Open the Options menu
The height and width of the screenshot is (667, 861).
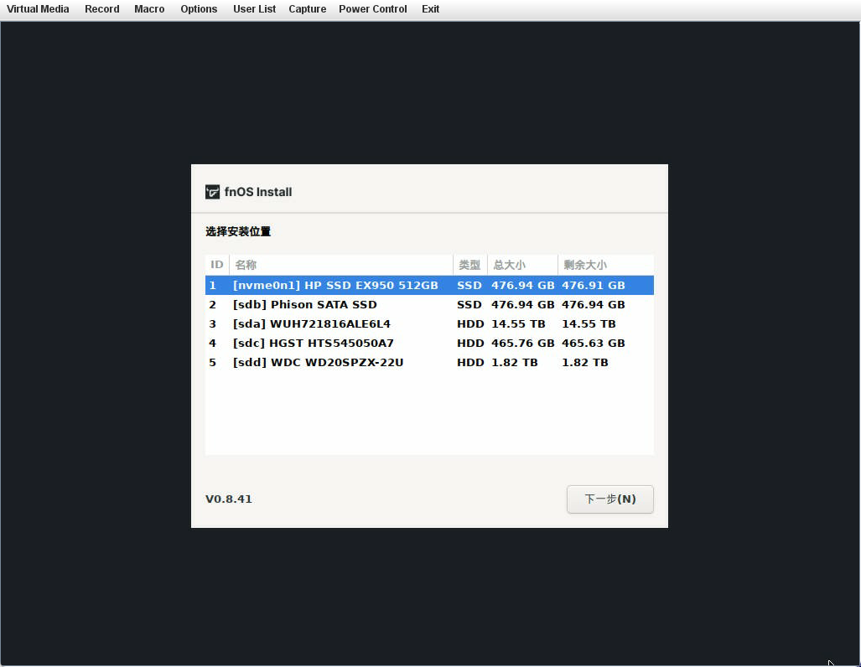[199, 9]
